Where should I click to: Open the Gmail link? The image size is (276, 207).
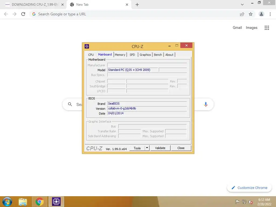237,28
